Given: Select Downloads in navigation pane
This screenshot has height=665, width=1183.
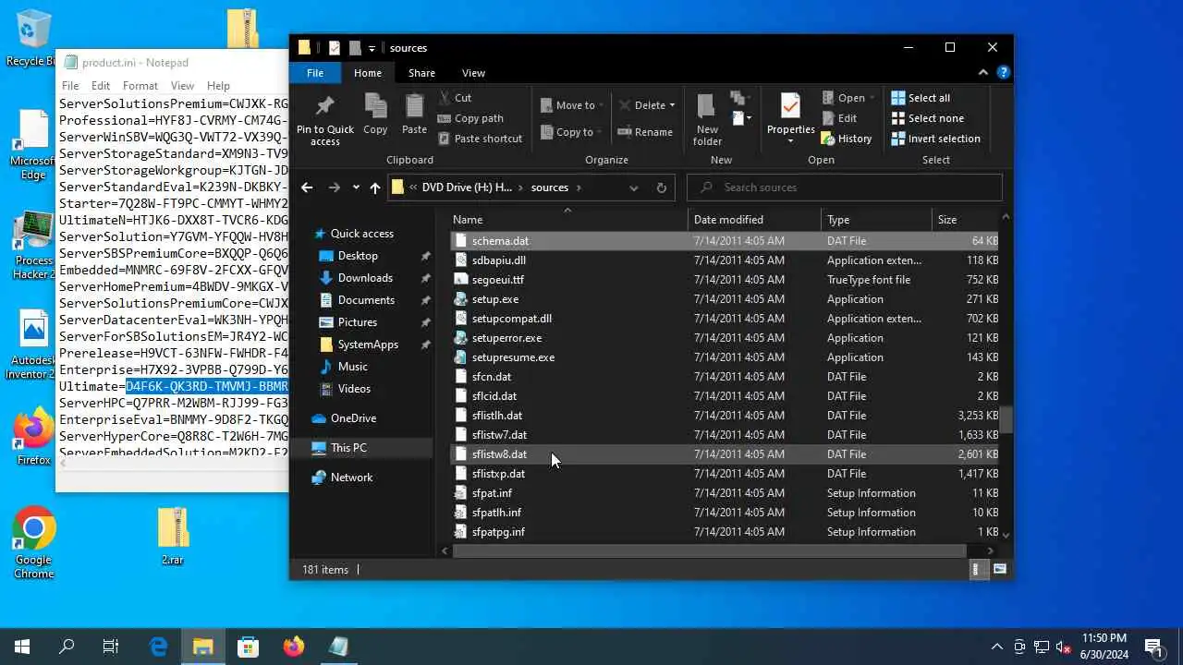Looking at the screenshot, I should pos(365,278).
